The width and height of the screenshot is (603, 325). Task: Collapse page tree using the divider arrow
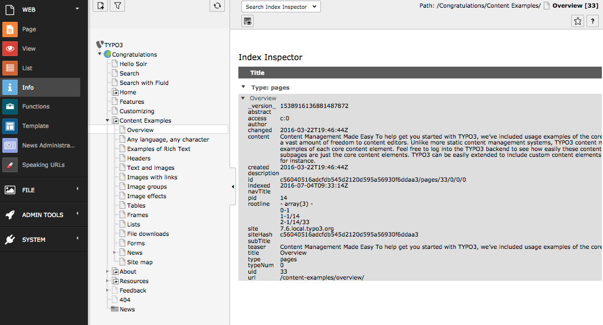pos(232,186)
